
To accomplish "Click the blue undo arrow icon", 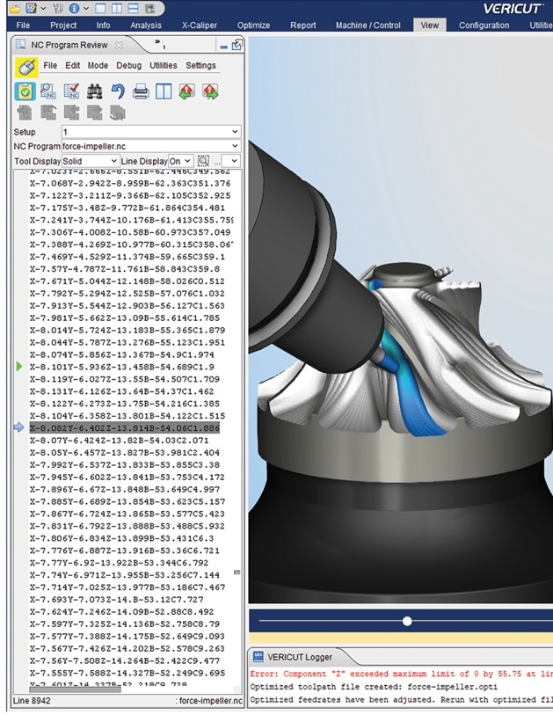I will (x=118, y=91).
